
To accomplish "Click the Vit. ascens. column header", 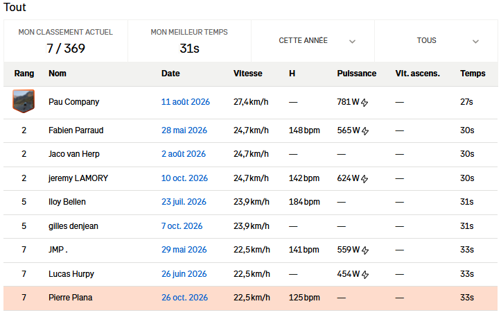I will tap(417, 74).
